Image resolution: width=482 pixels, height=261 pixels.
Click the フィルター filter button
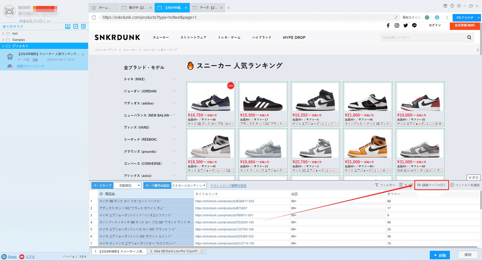coord(385,185)
